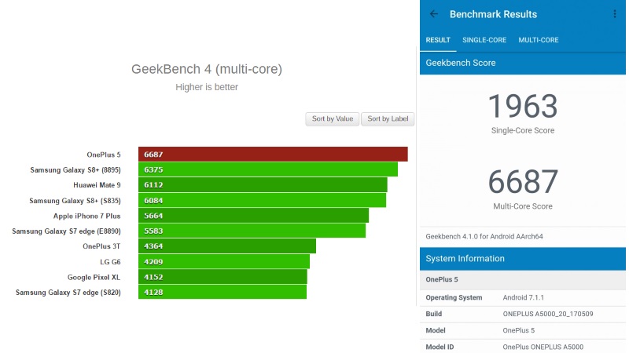Click the 'Android 7.1.1' operating system value
629x353 pixels.
click(x=523, y=297)
